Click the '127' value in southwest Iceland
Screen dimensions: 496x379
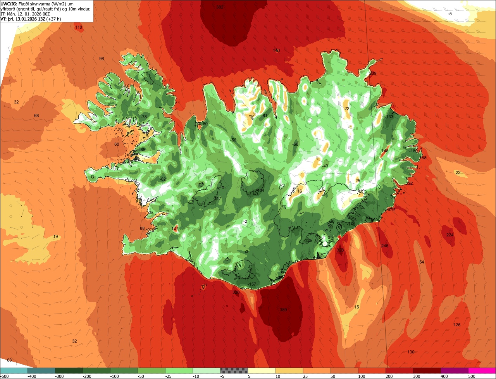tap(175, 228)
